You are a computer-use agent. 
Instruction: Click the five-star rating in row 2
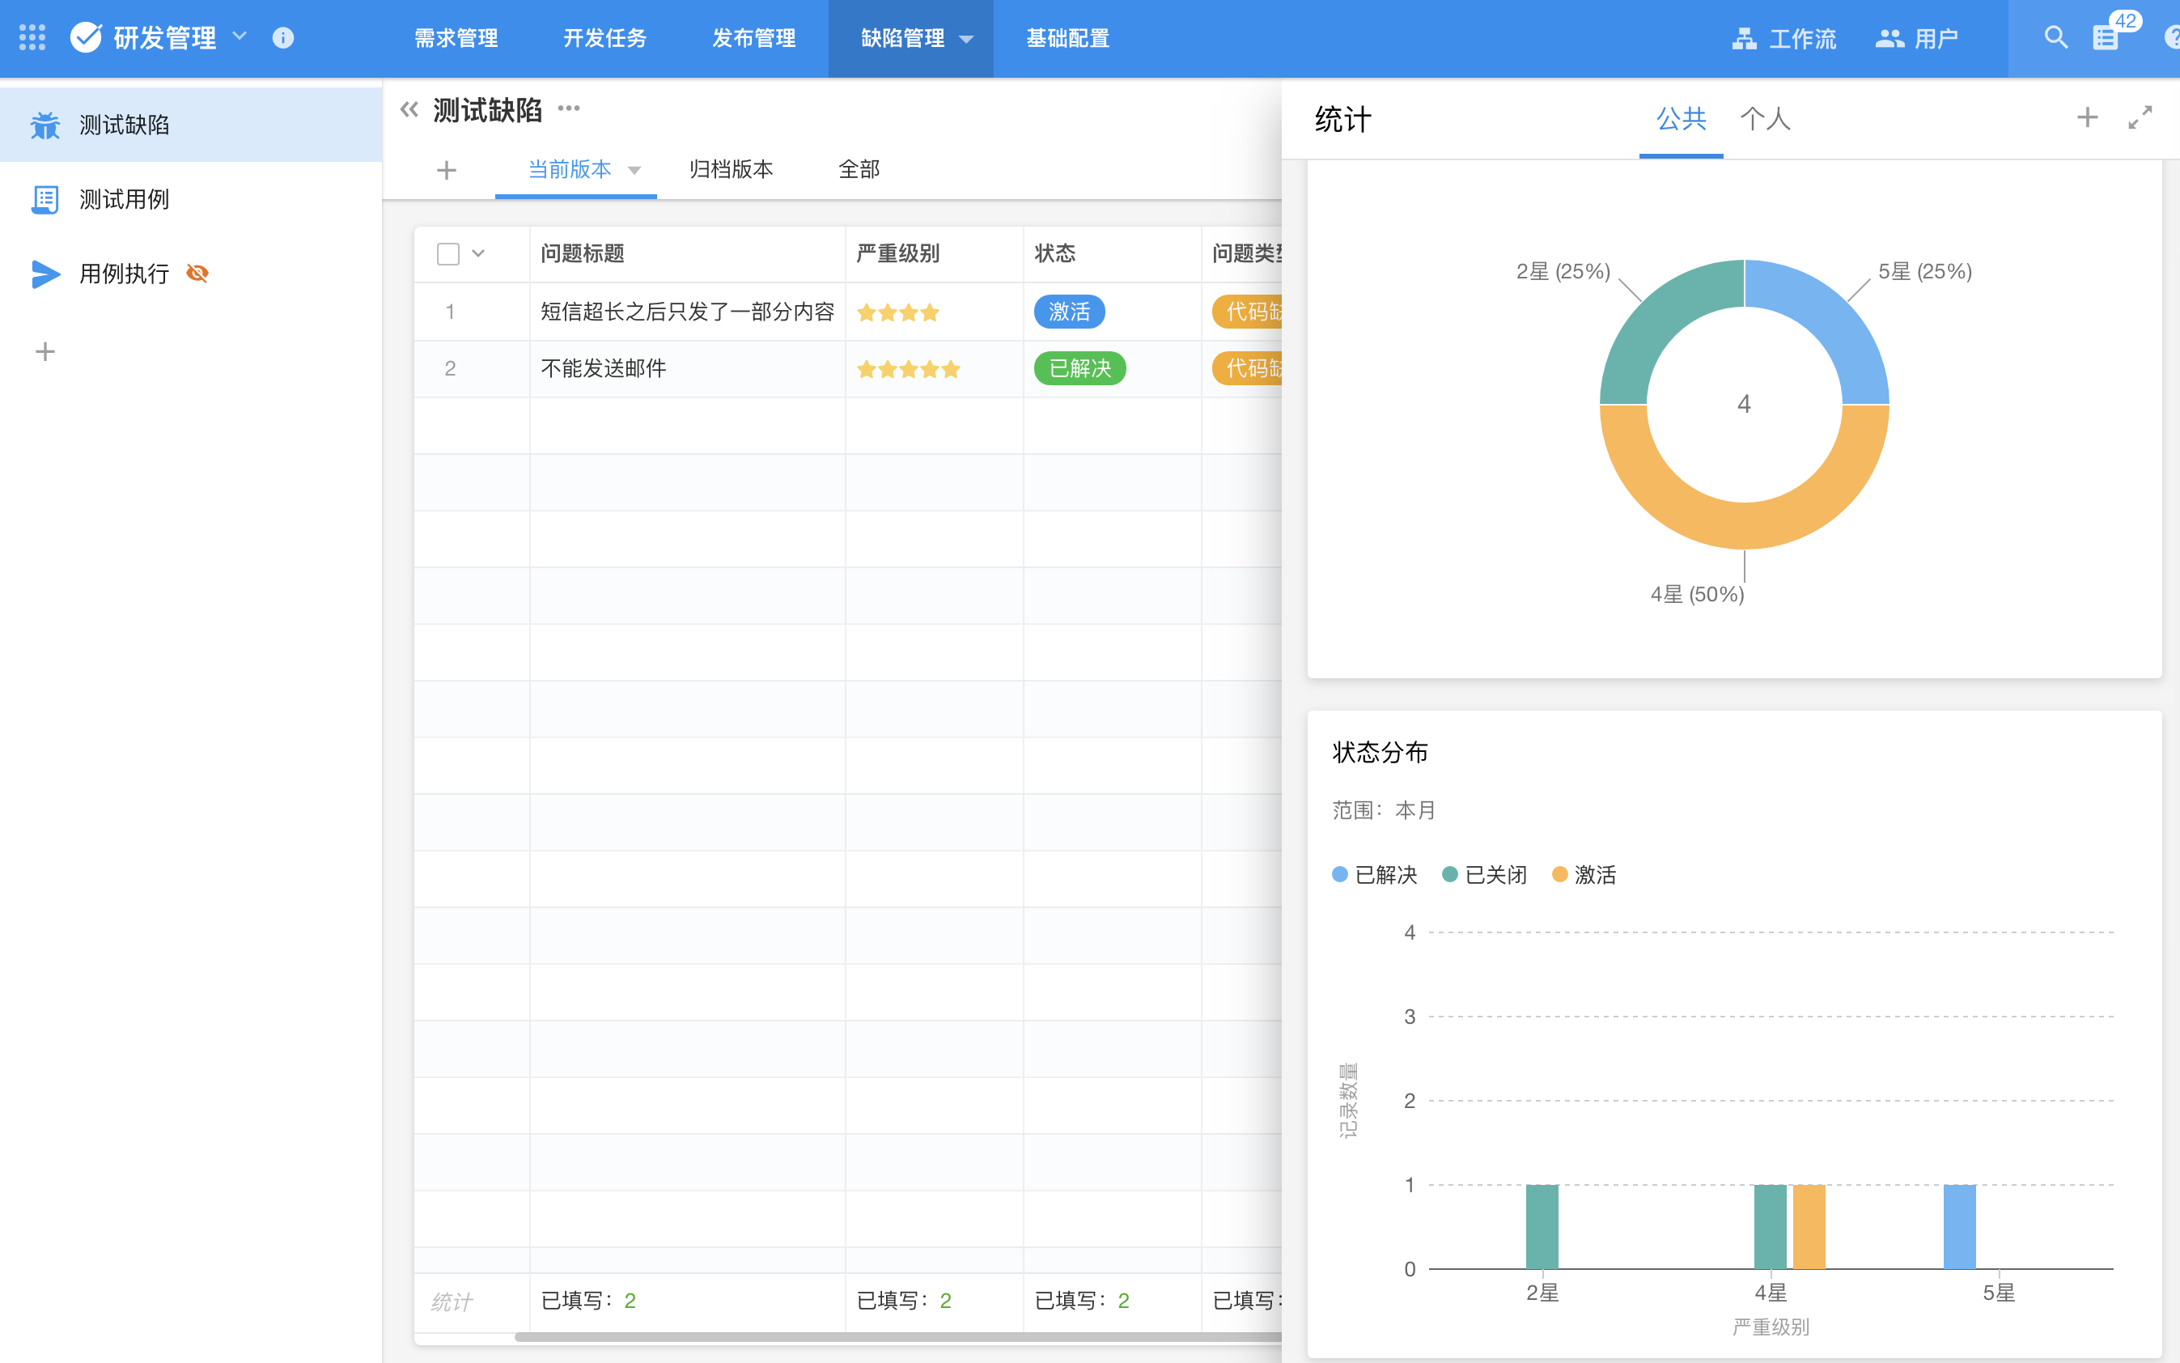pos(909,369)
